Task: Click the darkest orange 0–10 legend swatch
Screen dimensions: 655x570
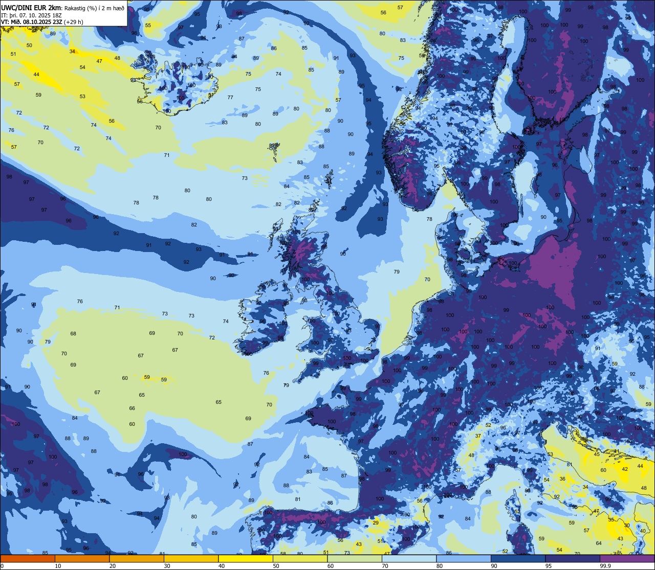Action: point(28,558)
